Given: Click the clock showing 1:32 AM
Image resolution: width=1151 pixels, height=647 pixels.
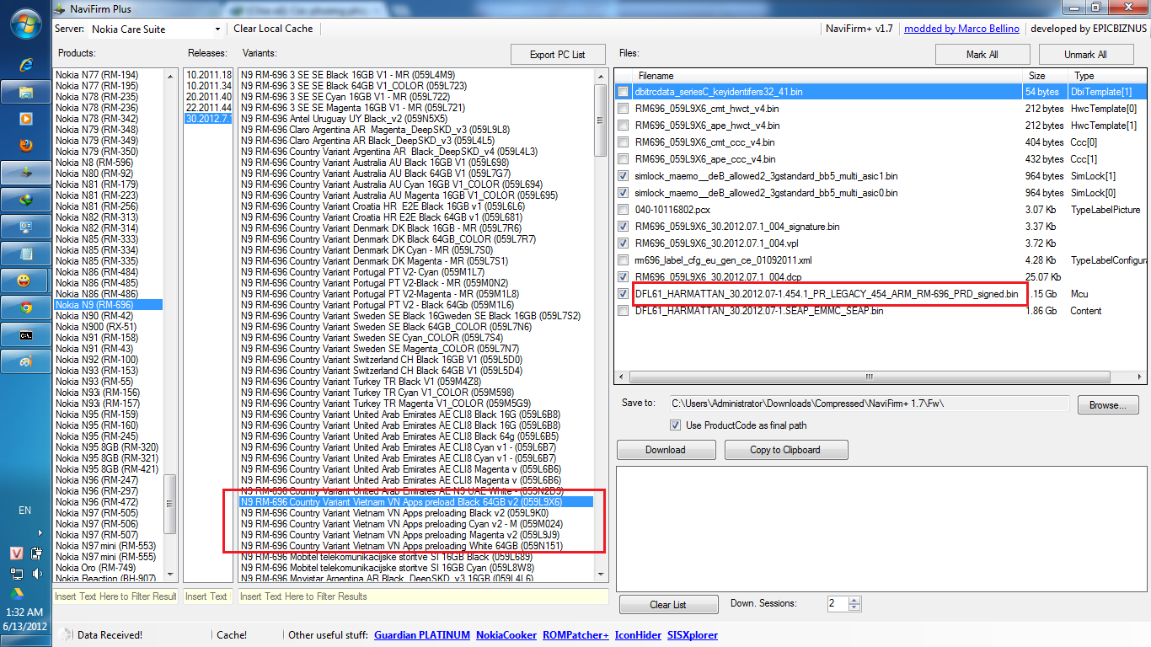Looking at the screenshot, I should coord(24,612).
